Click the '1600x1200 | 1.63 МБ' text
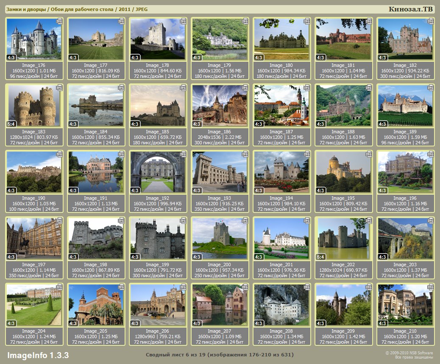Viewport: 440px width, 364px height. coord(343,137)
